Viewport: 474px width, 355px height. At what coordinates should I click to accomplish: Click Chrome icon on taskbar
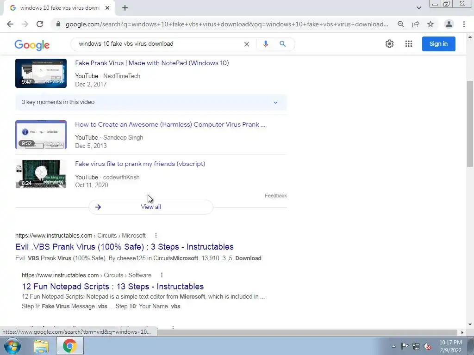[69, 346]
